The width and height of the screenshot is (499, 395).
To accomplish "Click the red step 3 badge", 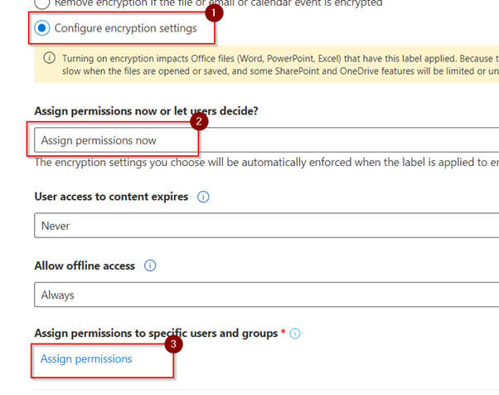I will [x=174, y=342].
